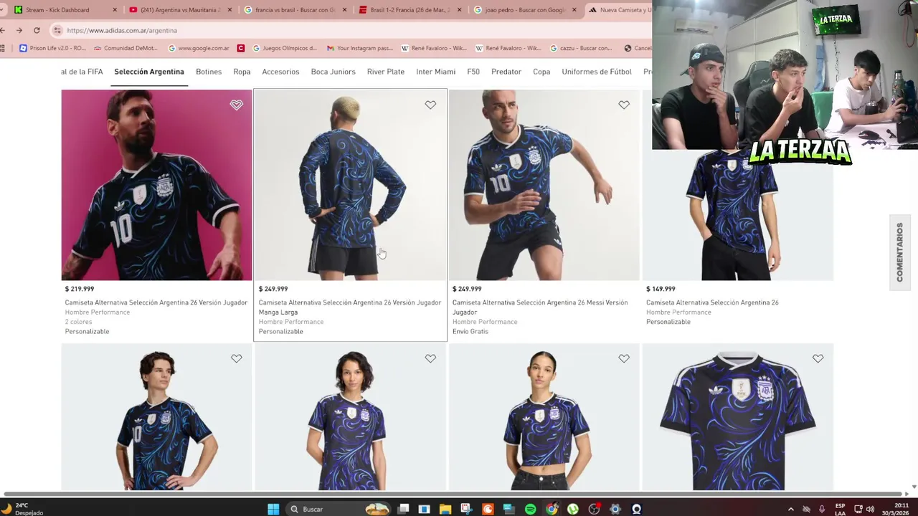Image resolution: width=918 pixels, height=516 pixels.
Task: Show hidden system tray icons
Action: pos(791,509)
